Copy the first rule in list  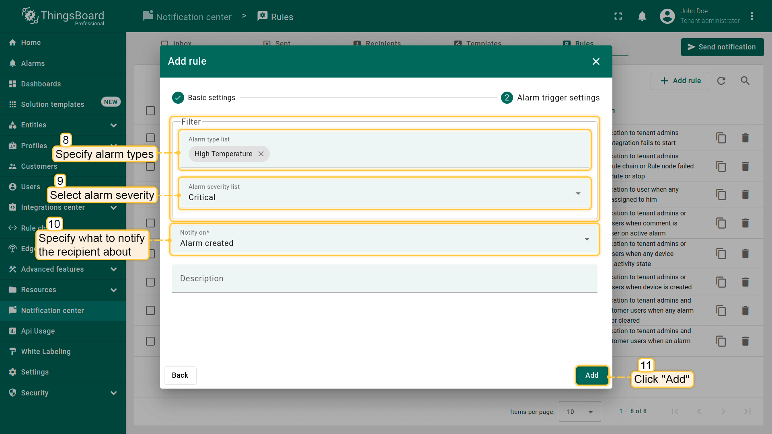(721, 138)
